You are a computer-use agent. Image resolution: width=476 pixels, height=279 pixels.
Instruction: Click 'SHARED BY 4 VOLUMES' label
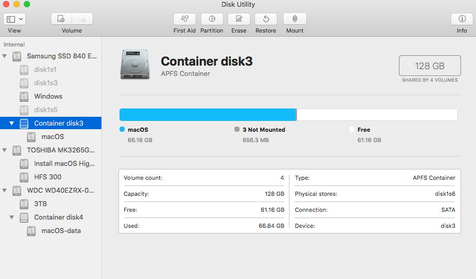point(430,80)
